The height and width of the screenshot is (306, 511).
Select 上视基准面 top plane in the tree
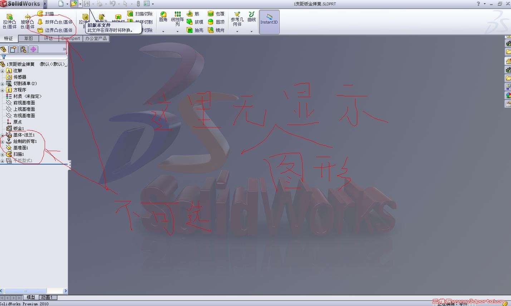pyautogui.click(x=21, y=109)
